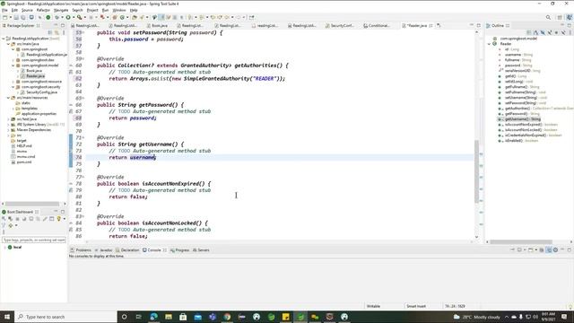This screenshot has width=574, height=323.
Task: Click the Package Explorer horizontal scrollbar
Action: pyautogui.click(x=32, y=204)
